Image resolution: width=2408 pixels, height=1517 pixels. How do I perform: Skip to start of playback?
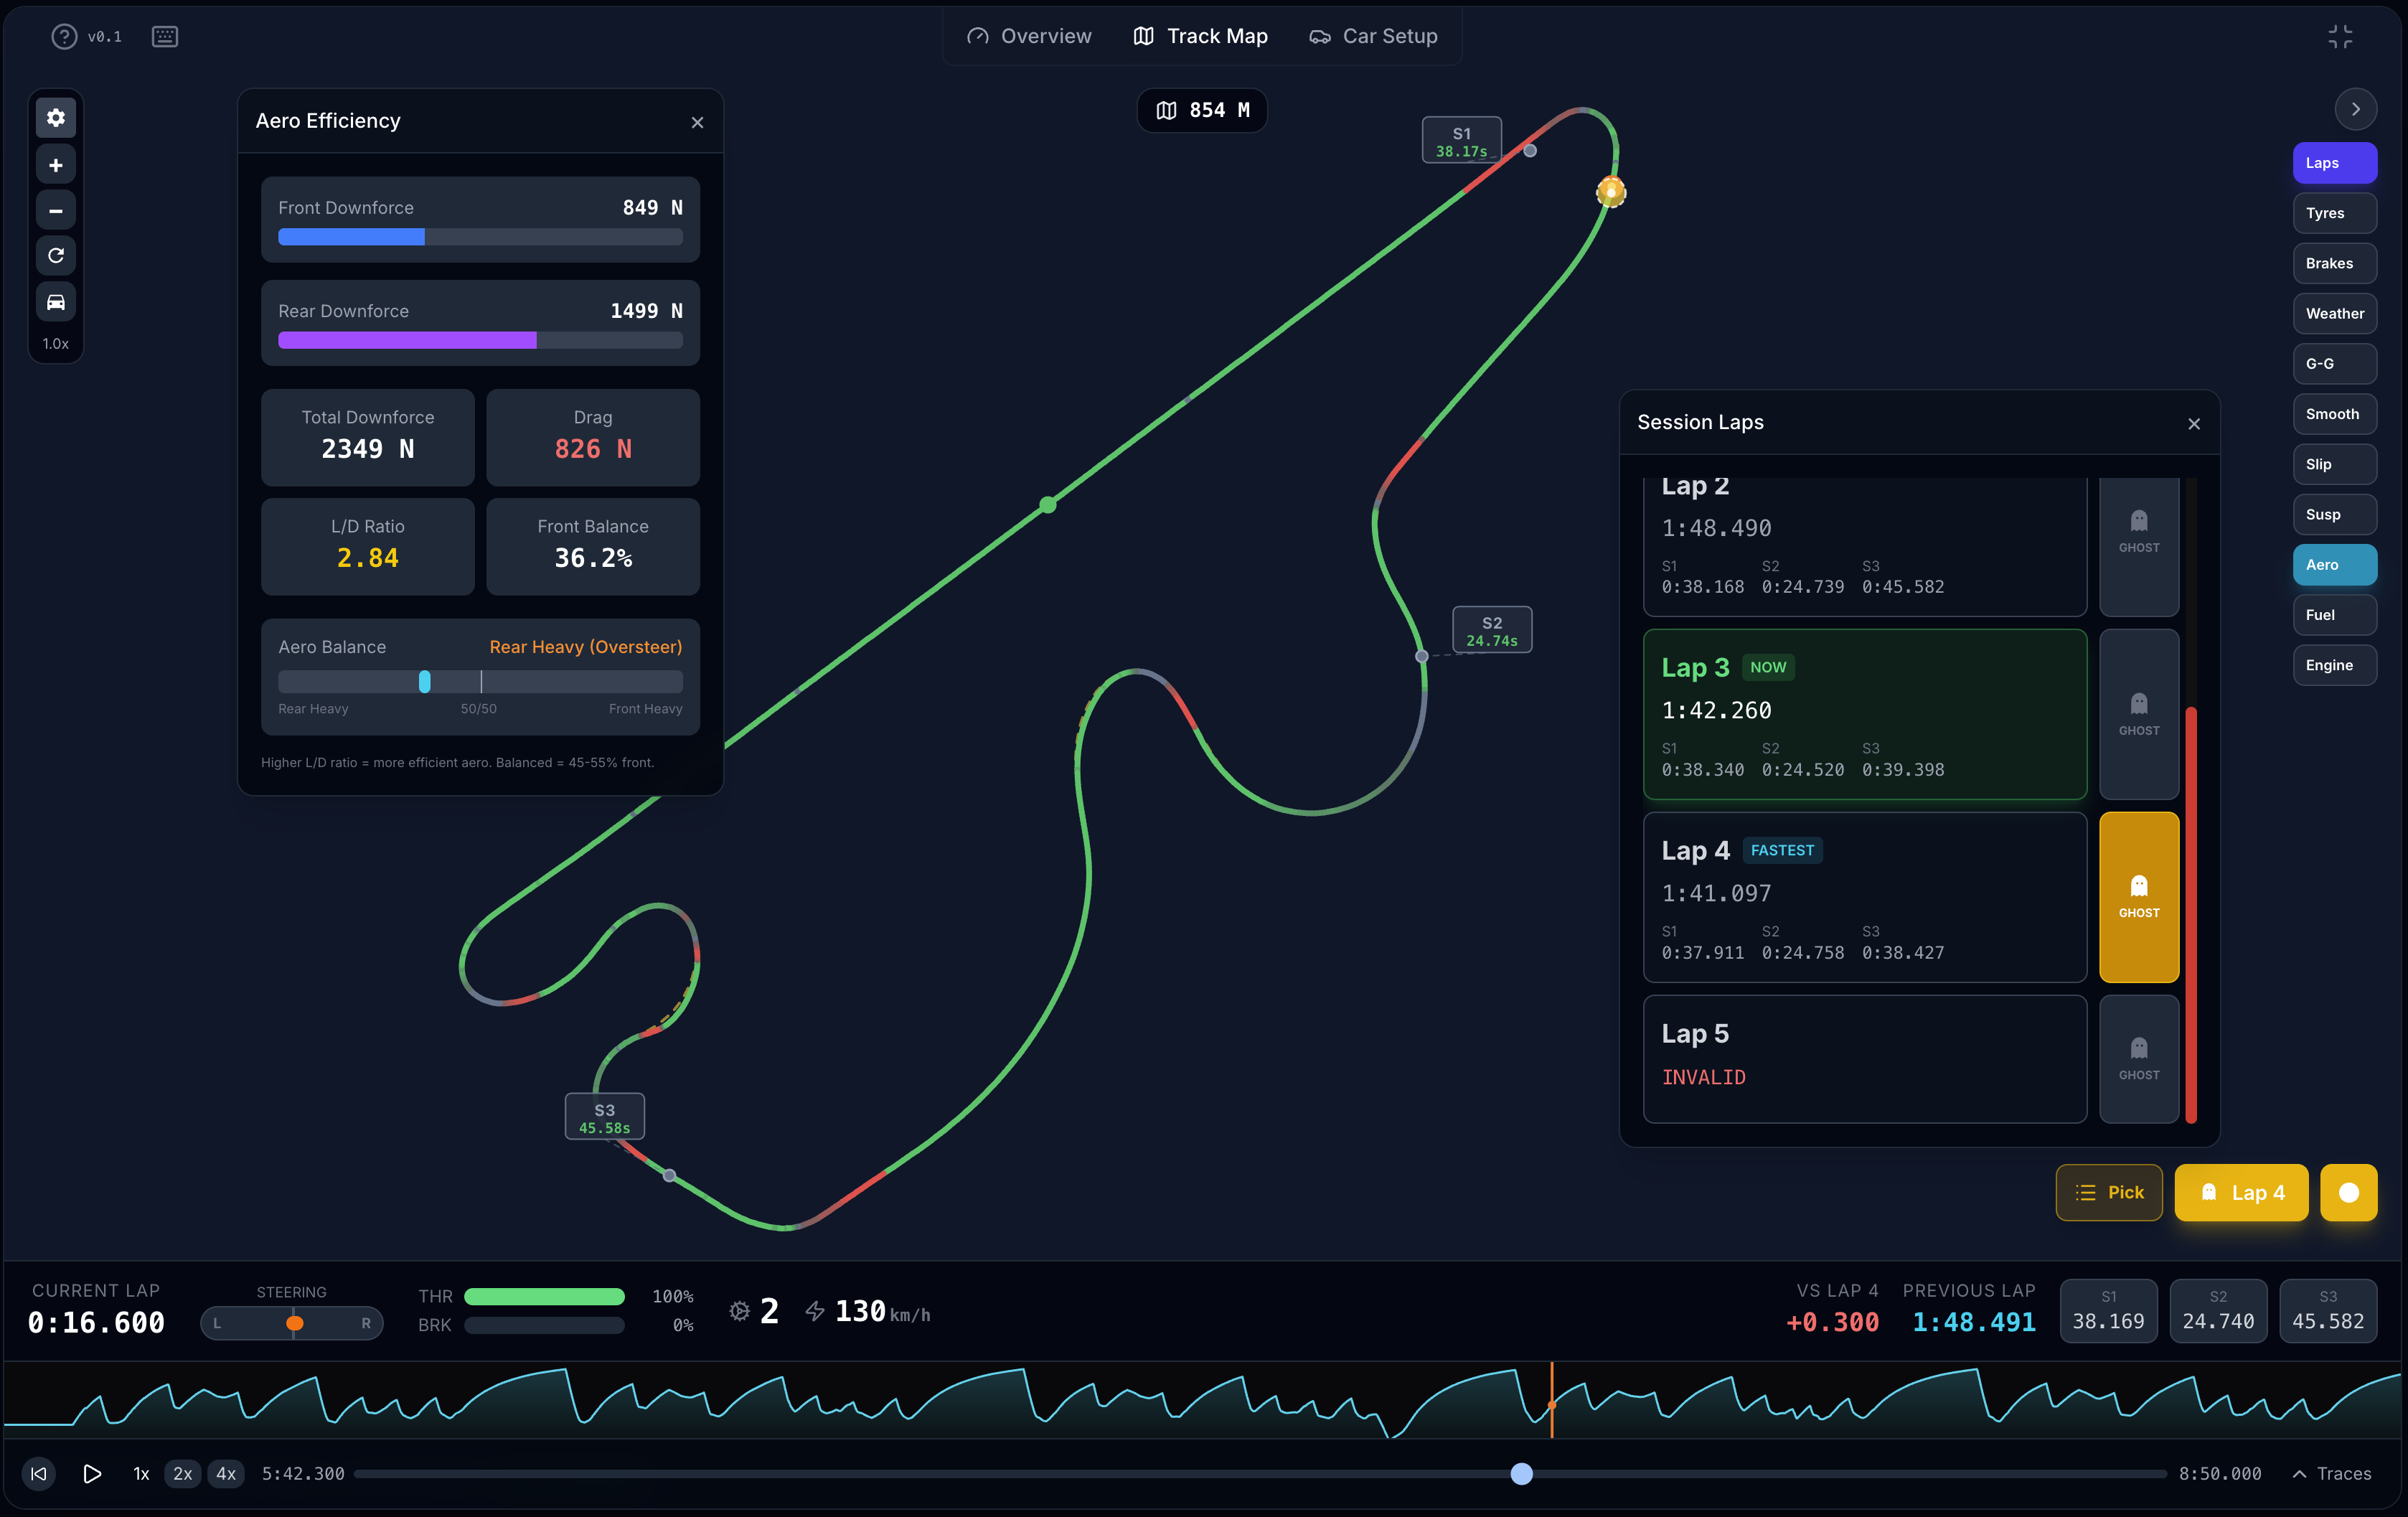point(39,1473)
